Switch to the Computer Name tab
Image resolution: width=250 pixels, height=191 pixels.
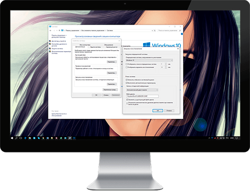click(x=85, y=45)
